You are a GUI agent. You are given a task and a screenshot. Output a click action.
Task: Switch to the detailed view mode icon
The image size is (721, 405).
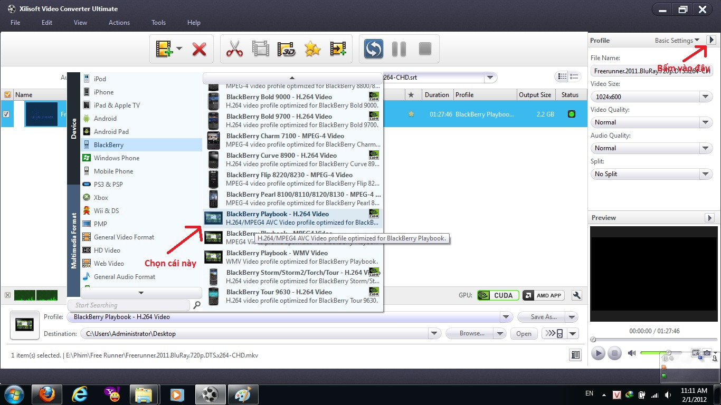[x=574, y=77]
